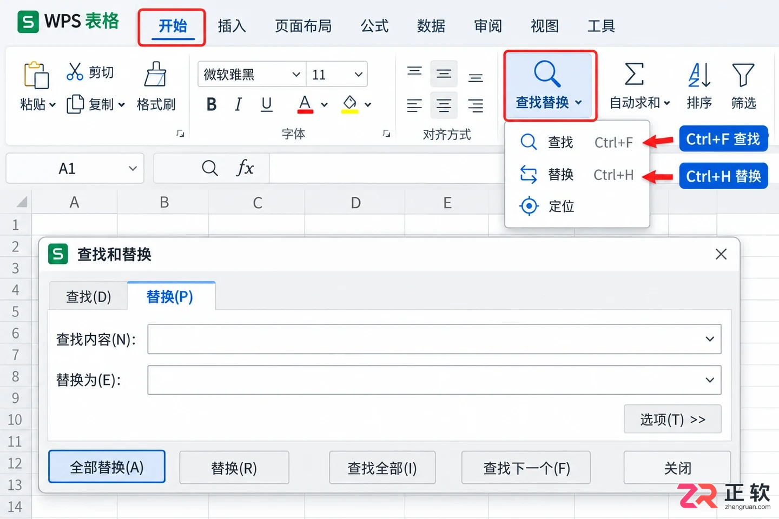Screen dimensions: 779x519
Task: Underline text using the U icon
Action: coord(266,104)
